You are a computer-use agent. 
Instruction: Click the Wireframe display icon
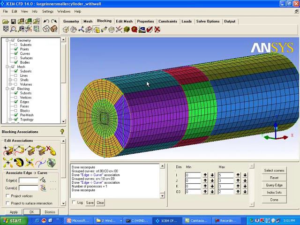coord(46,29)
